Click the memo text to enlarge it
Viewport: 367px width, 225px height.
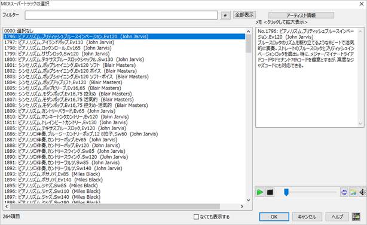pos(306,48)
